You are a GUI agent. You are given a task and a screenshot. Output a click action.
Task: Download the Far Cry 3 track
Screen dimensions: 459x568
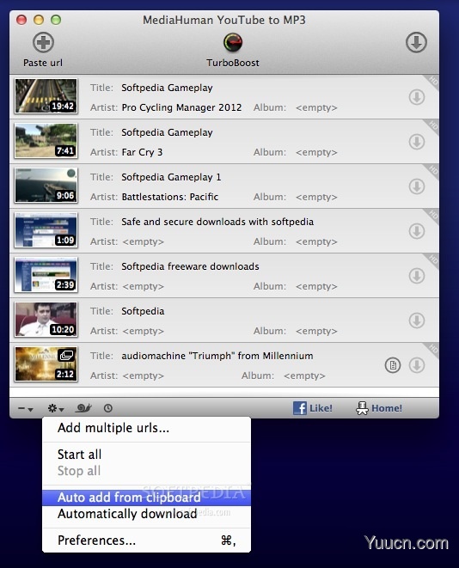pyautogui.click(x=417, y=142)
